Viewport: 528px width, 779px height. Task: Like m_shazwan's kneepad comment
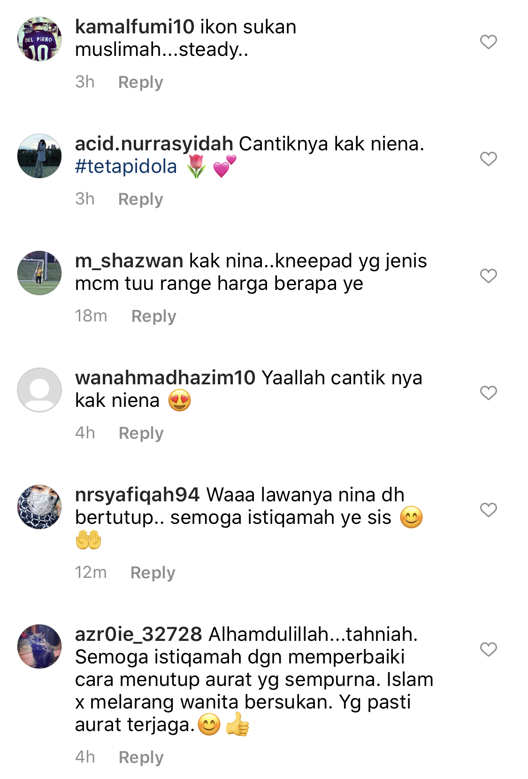point(488,276)
